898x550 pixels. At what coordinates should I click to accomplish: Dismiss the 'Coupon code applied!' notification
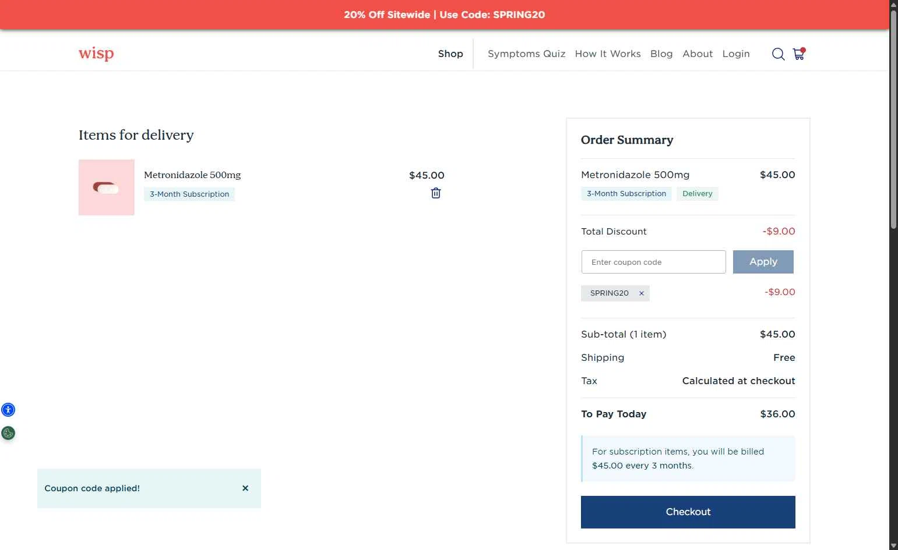[245, 488]
